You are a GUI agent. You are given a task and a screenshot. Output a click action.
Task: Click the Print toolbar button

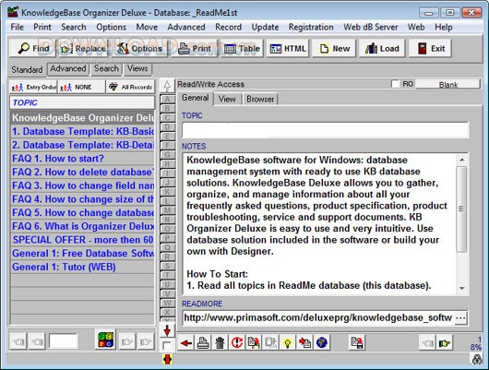coord(194,48)
